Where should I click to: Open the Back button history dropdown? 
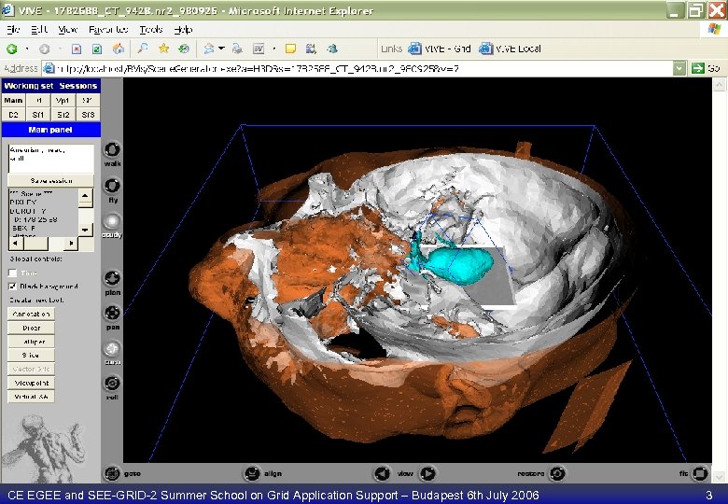[x=27, y=49]
